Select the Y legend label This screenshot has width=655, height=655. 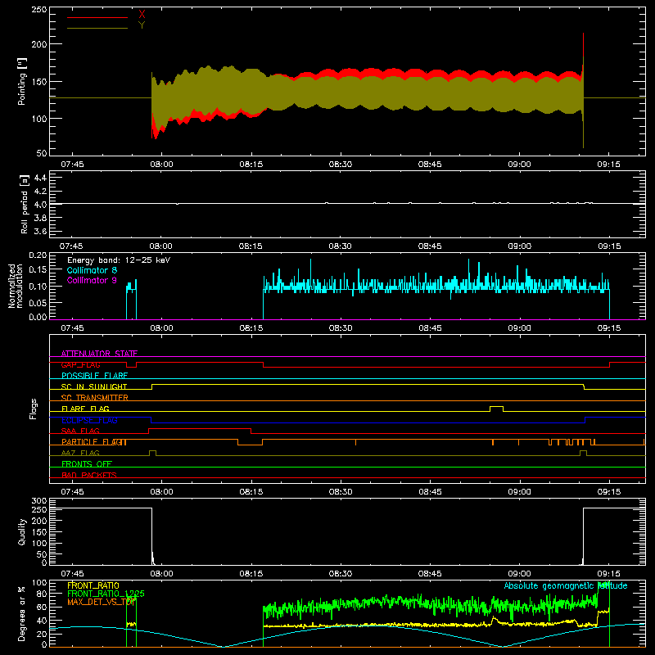[142, 25]
